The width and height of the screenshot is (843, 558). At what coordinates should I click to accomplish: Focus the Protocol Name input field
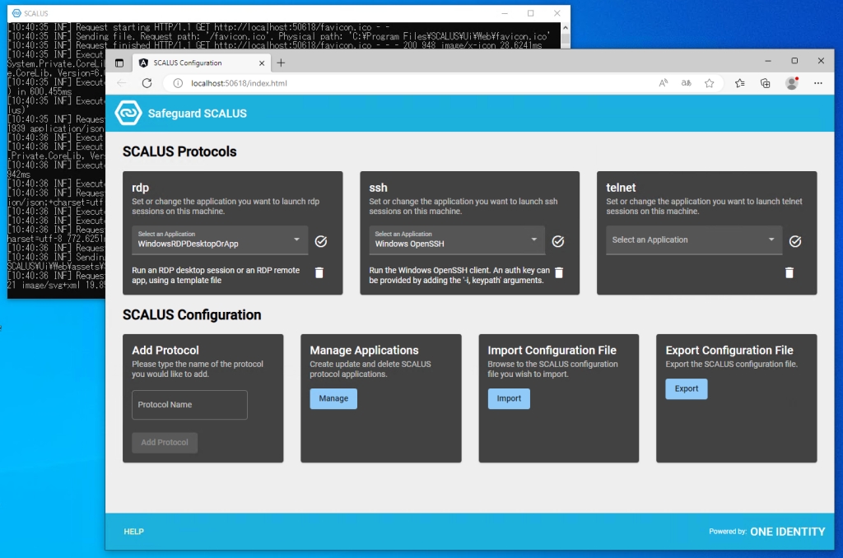coord(190,405)
